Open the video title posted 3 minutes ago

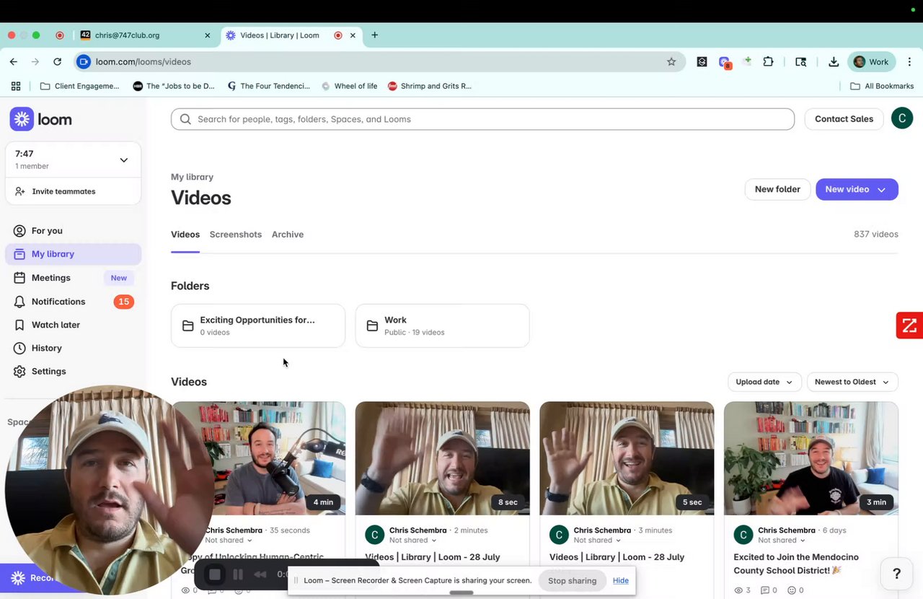(x=617, y=557)
